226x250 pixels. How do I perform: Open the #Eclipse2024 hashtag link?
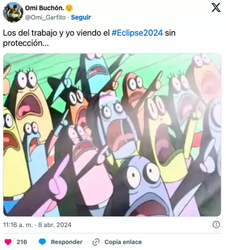pos(137,33)
